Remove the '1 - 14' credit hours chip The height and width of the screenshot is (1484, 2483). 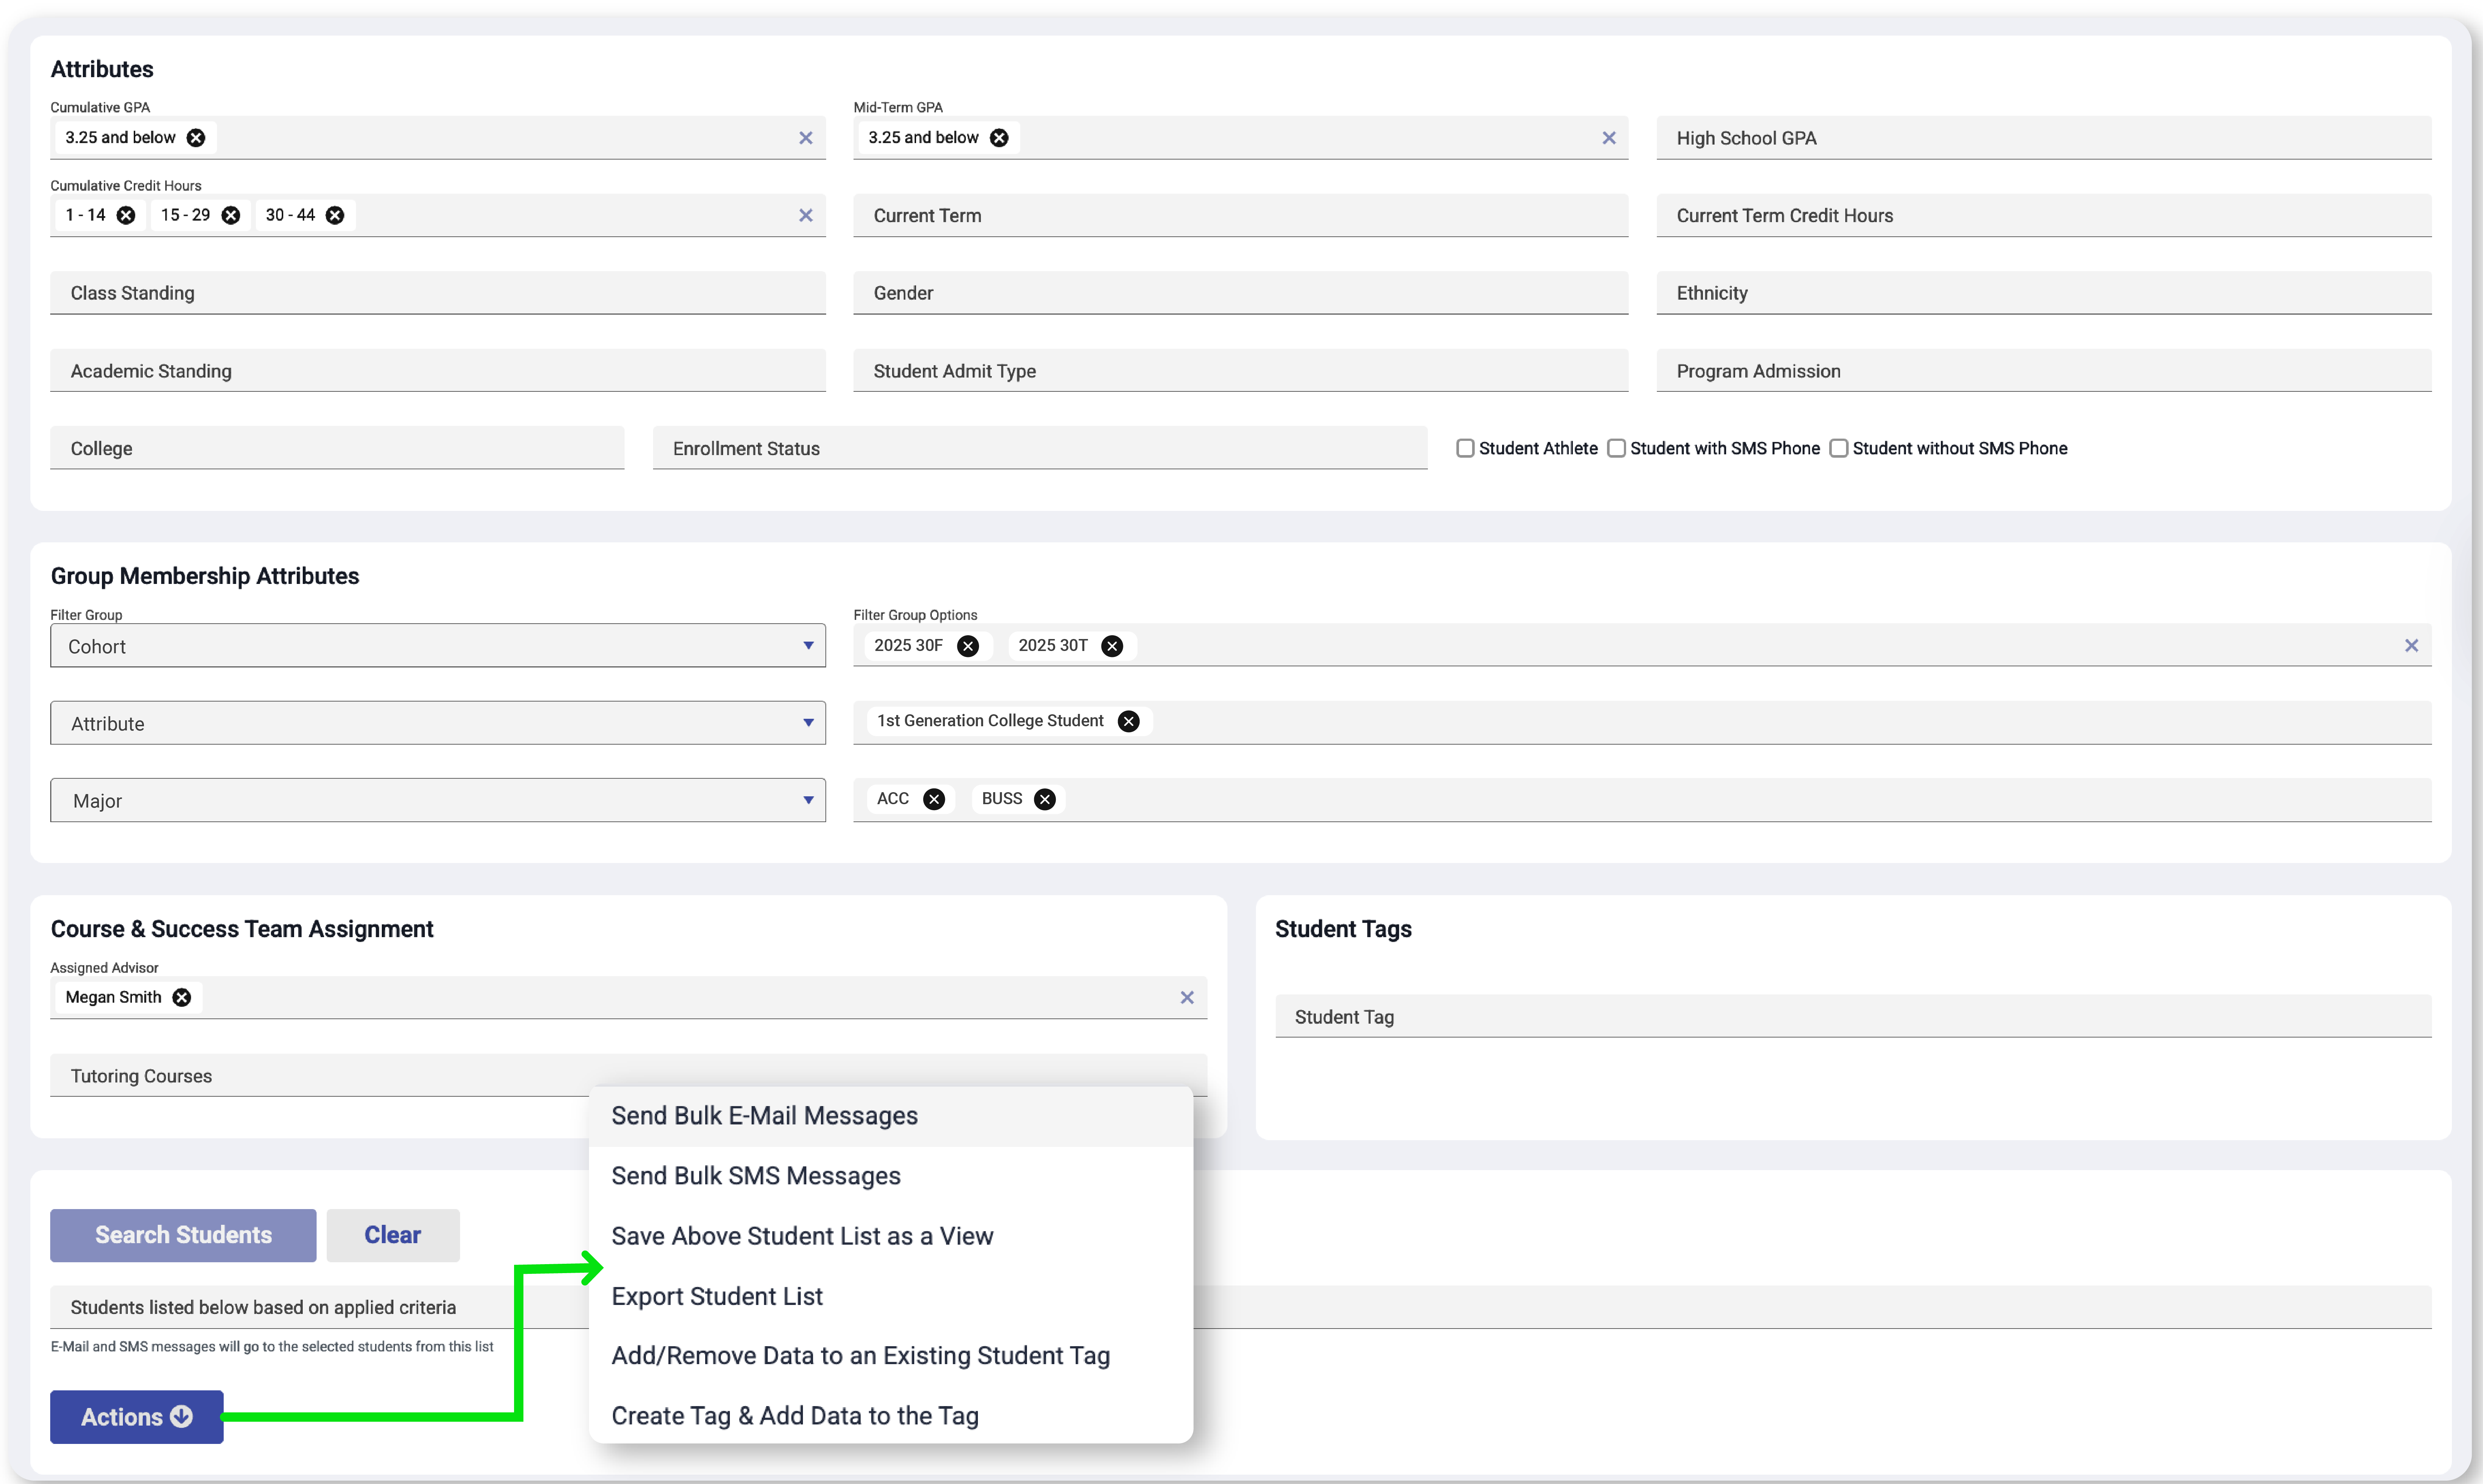click(126, 215)
